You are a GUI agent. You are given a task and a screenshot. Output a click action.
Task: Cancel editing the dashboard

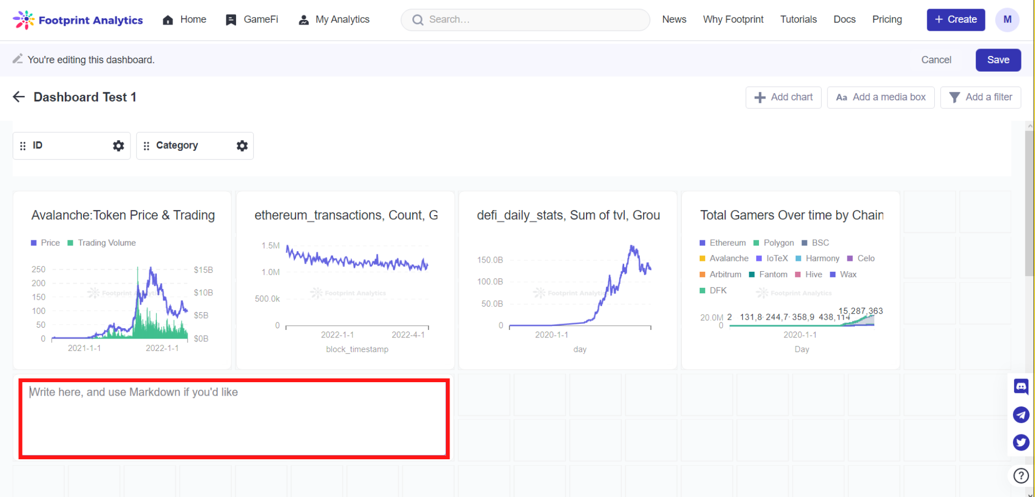936,60
